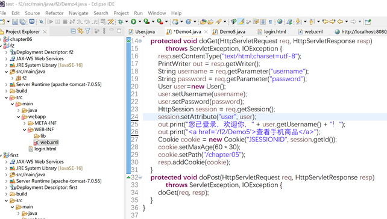
Task: Click the Open Type icon
Action: click(x=203, y=22)
